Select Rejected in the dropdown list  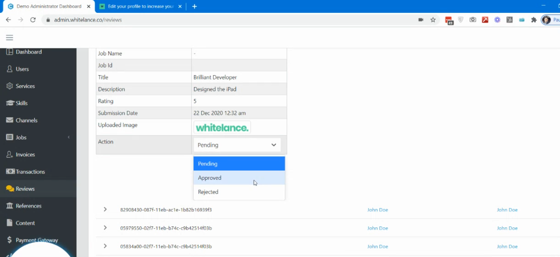[239, 192]
